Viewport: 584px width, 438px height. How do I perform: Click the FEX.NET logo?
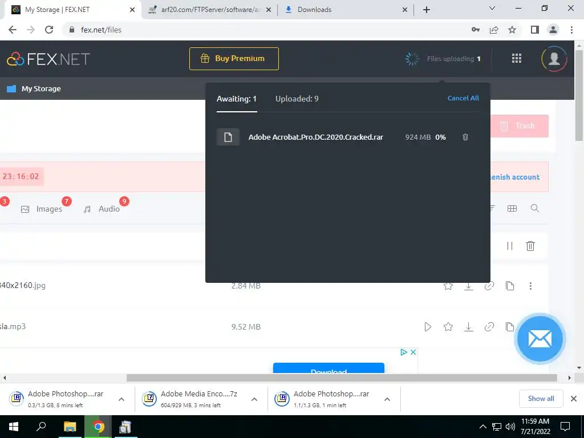48,59
